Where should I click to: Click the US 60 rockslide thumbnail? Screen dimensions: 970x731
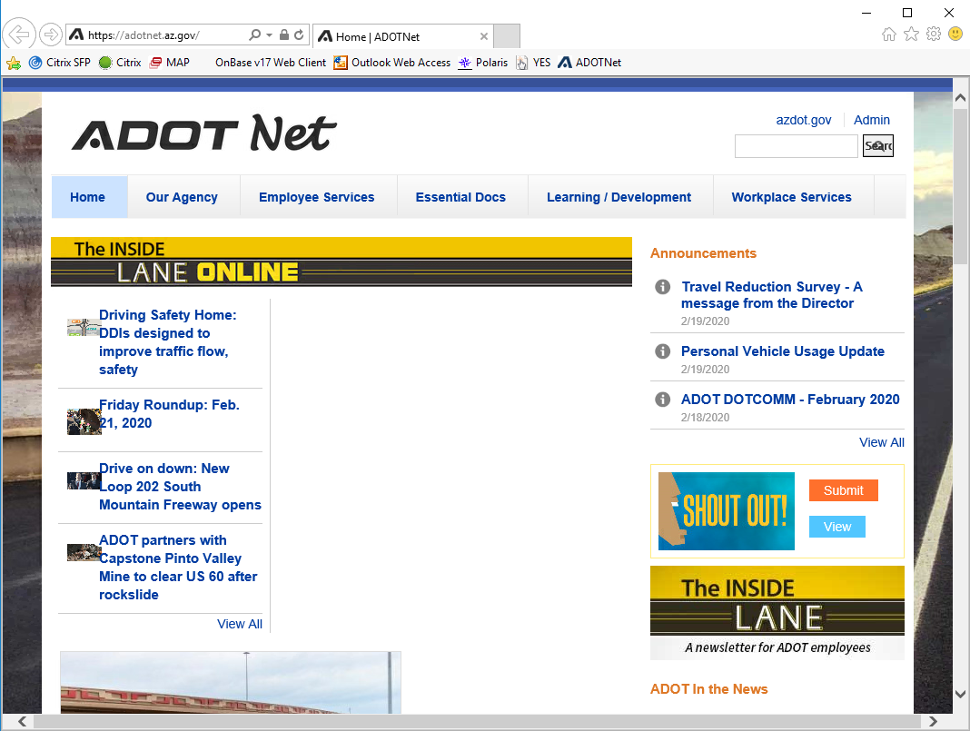(x=84, y=552)
